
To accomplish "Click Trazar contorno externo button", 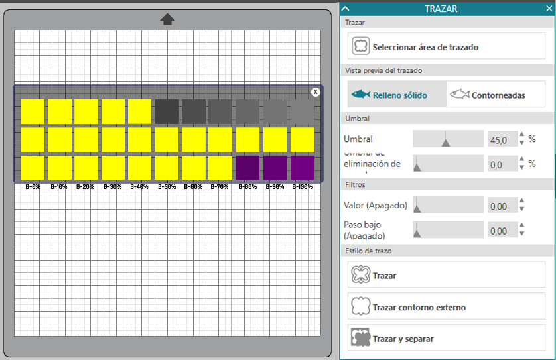I will [x=446, y=306].
